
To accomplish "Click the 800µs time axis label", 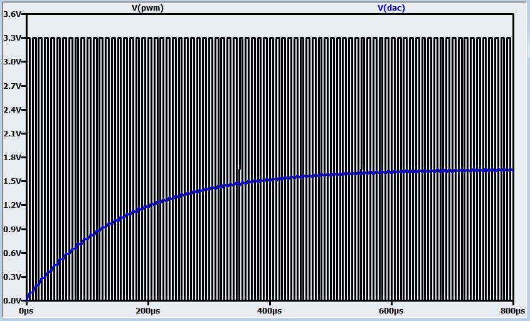I will click(513, 310).
